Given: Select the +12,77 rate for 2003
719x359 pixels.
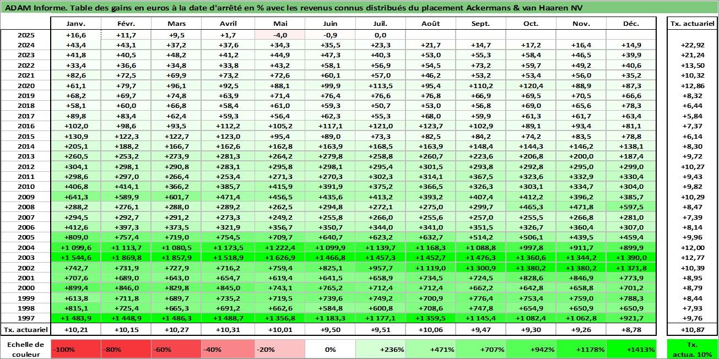Looking at the screenshot, I should pos(693,258).
